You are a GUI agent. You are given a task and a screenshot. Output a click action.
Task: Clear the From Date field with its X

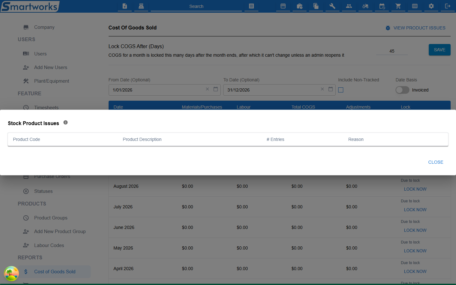pos(207,89)
